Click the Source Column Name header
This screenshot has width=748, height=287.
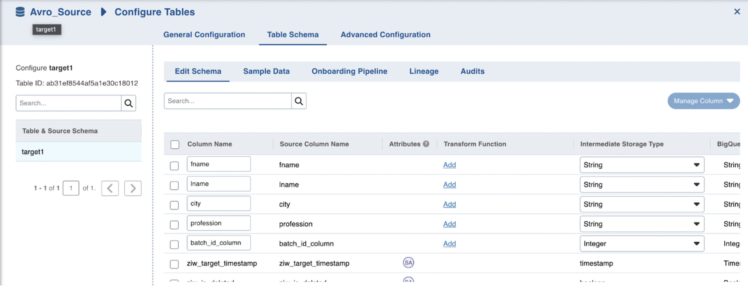coord(314,144)
